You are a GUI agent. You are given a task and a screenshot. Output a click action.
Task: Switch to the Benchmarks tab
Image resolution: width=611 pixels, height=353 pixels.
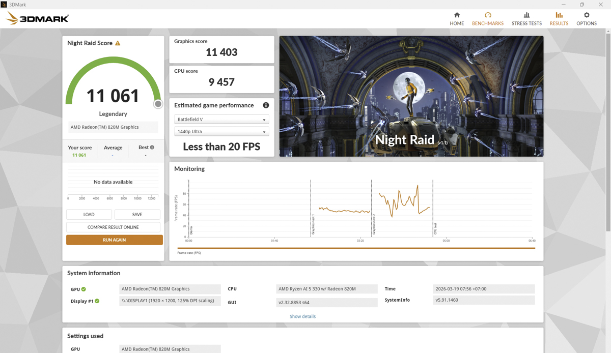click(488, 19)
